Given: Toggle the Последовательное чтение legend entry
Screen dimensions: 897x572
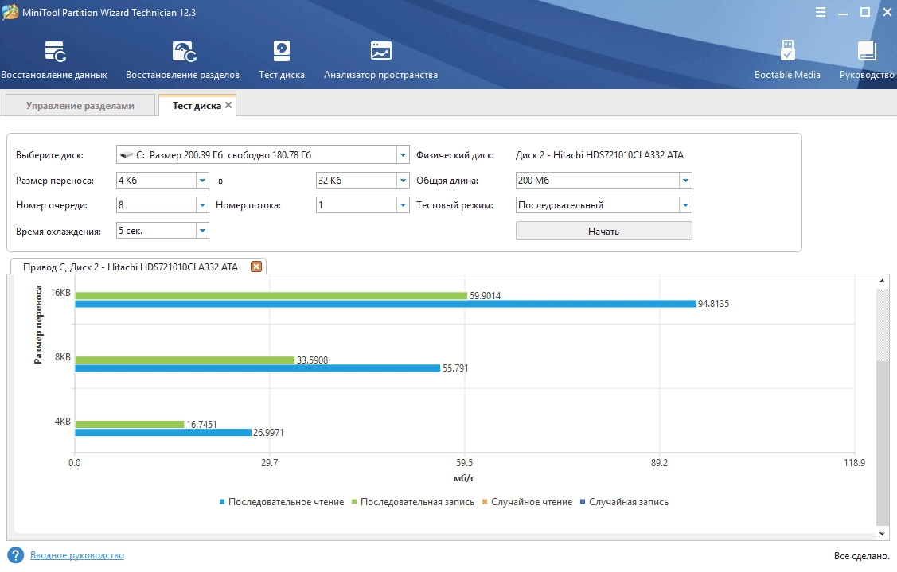Looking at the screenshot, I should pyautogui.click(x=282, y=502).
